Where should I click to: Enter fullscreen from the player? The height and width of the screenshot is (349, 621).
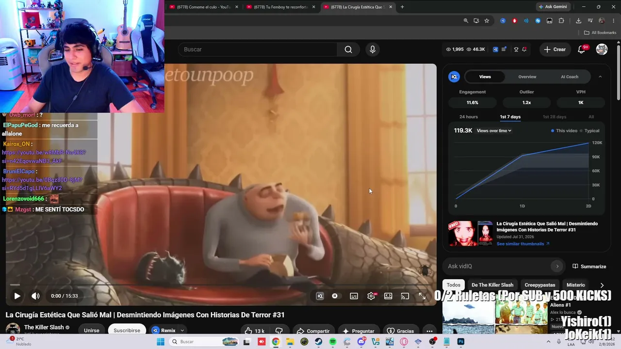pyautogui.click(x=422, y=296)
